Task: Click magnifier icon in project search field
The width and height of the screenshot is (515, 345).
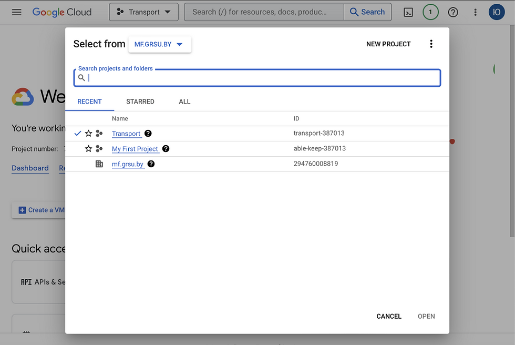Action: point(81,78)
